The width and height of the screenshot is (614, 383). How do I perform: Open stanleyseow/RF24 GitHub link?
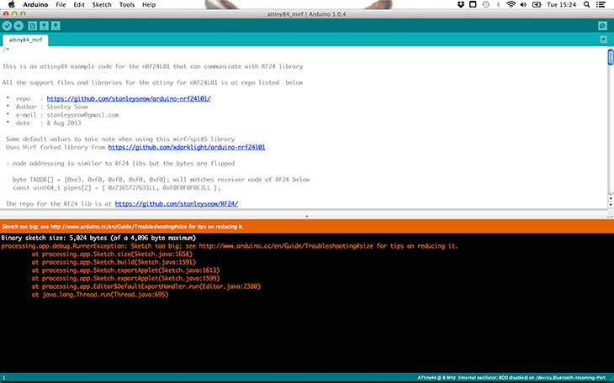click(177, 204)
